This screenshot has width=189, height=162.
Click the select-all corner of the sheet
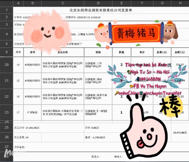coord(6,3)
